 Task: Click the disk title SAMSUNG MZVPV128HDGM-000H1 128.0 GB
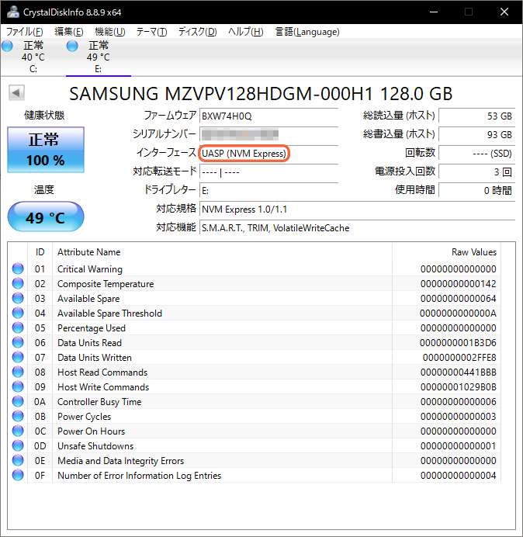tap(261, 93)
